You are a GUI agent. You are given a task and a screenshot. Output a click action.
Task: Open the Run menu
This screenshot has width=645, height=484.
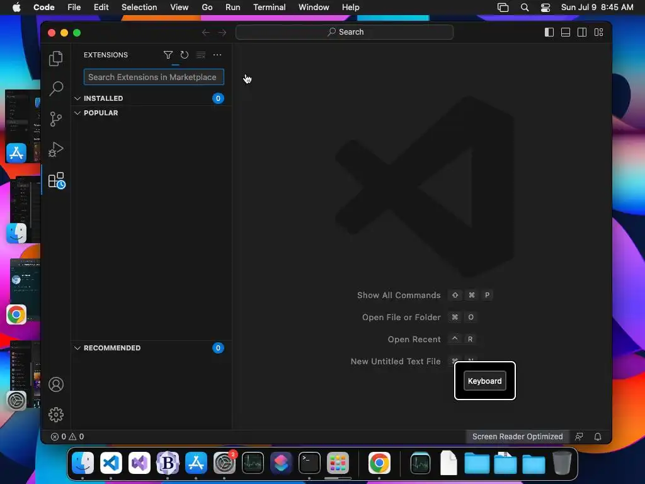pos(233,8)
